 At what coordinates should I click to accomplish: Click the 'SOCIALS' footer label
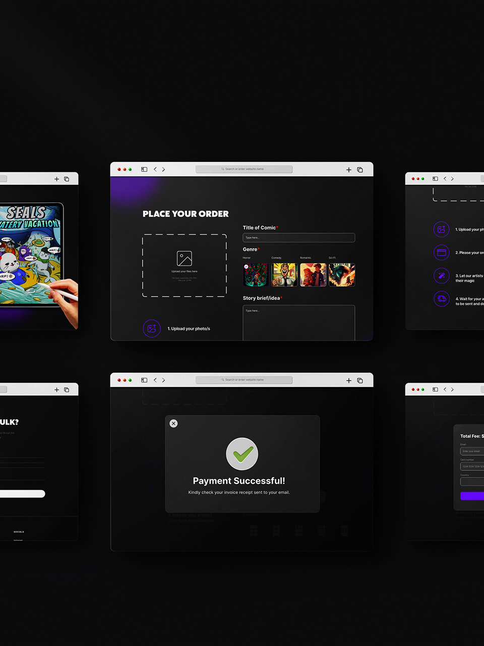pyautogui.click(x=19, y=532)
